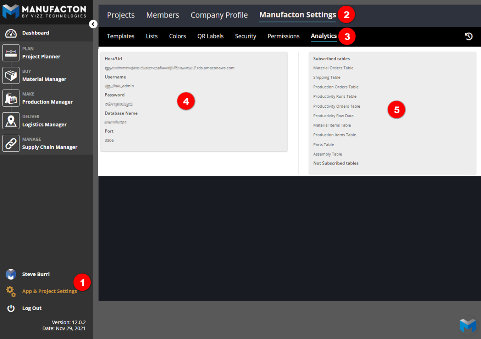The image size is (481, 339).
Task: Select the QR Labels tab
Action: click(x=210, y=36)
